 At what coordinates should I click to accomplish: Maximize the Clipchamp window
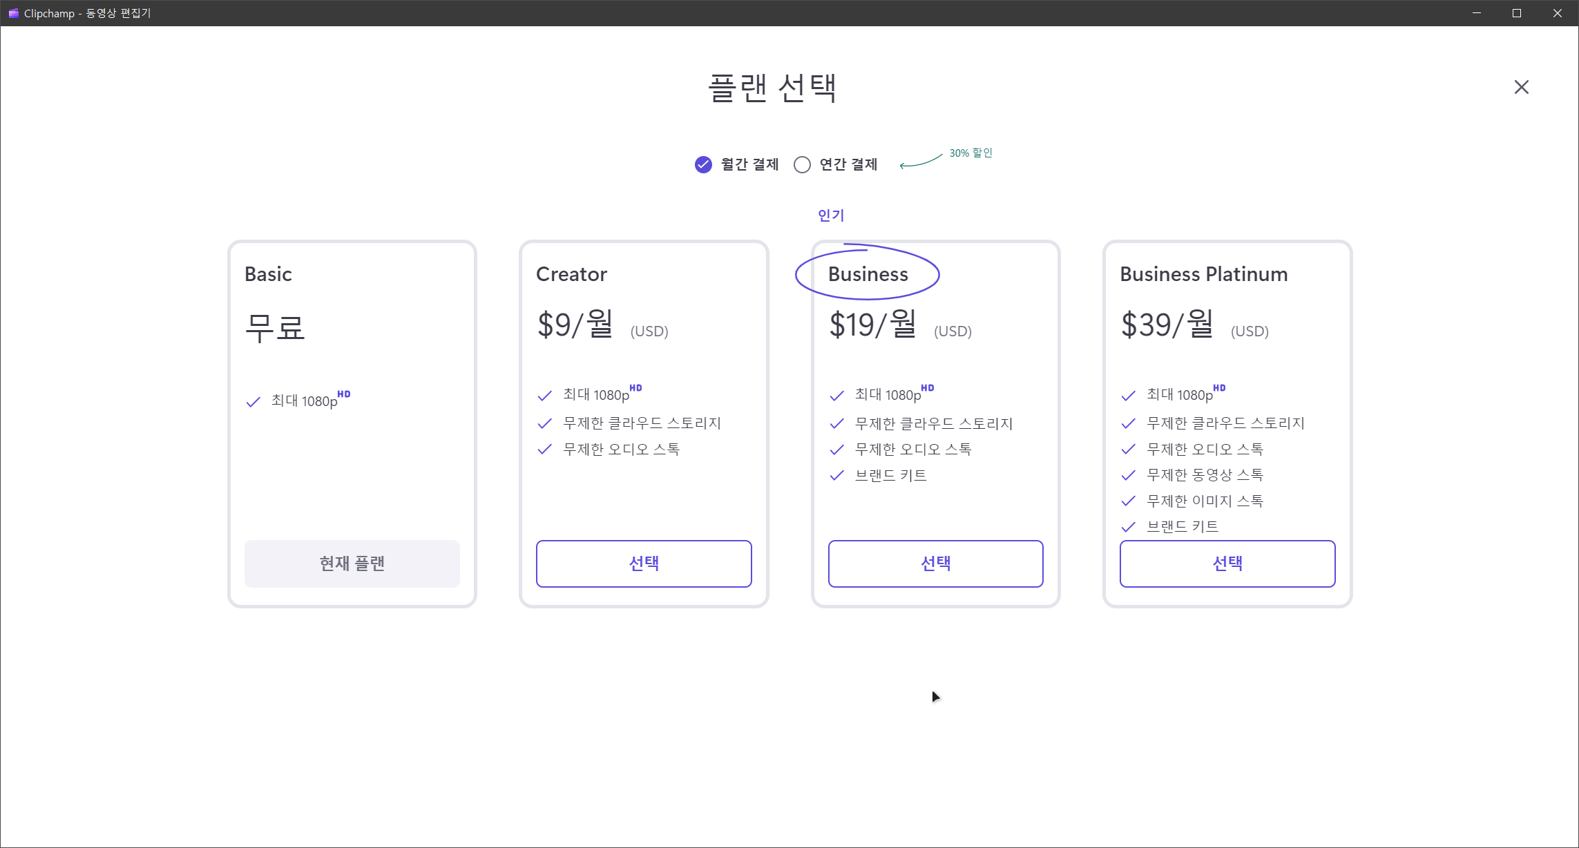(1517, 13)
